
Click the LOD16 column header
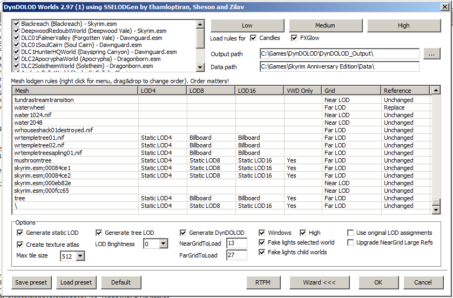pos(259,91)
